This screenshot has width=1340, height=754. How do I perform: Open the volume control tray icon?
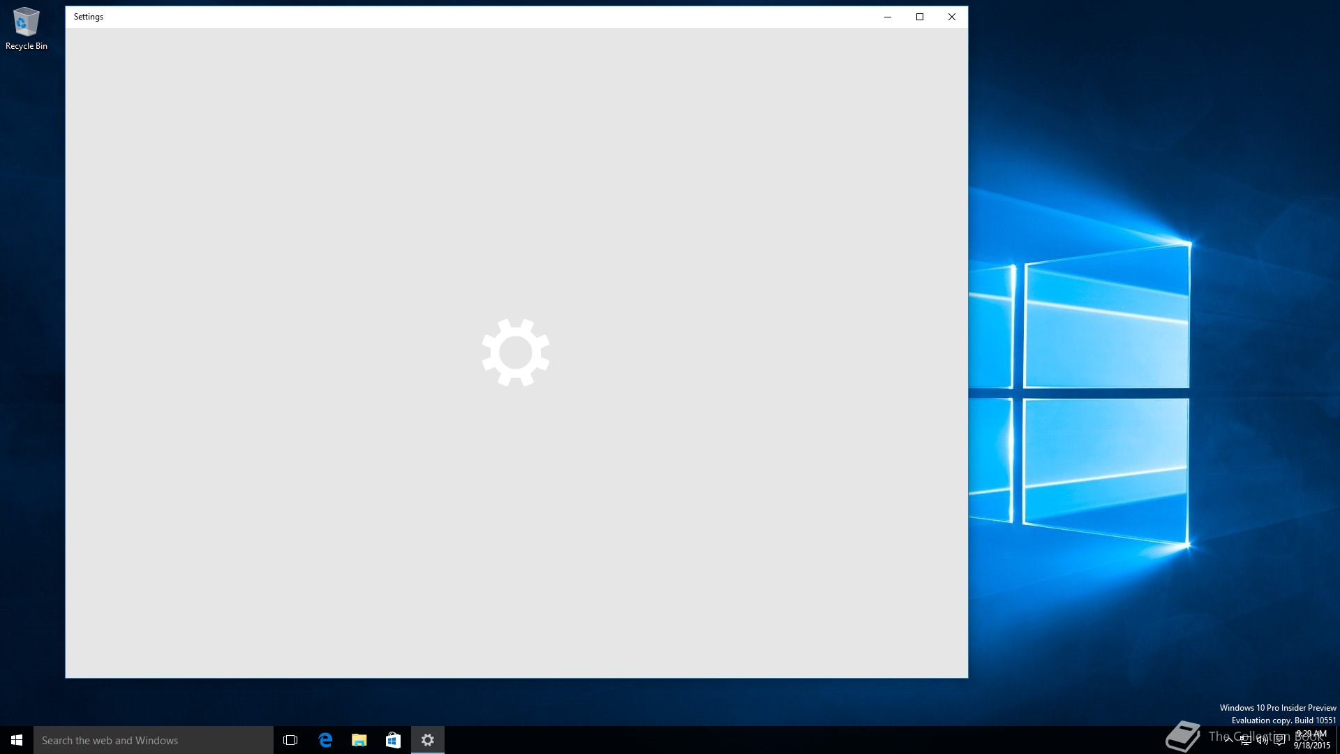tap(1263, 740)
